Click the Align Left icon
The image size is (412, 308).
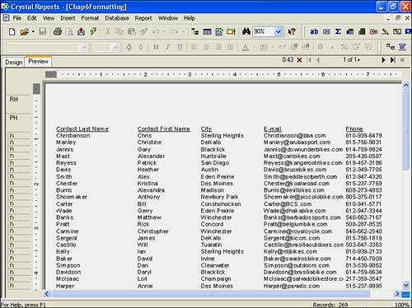194,47
